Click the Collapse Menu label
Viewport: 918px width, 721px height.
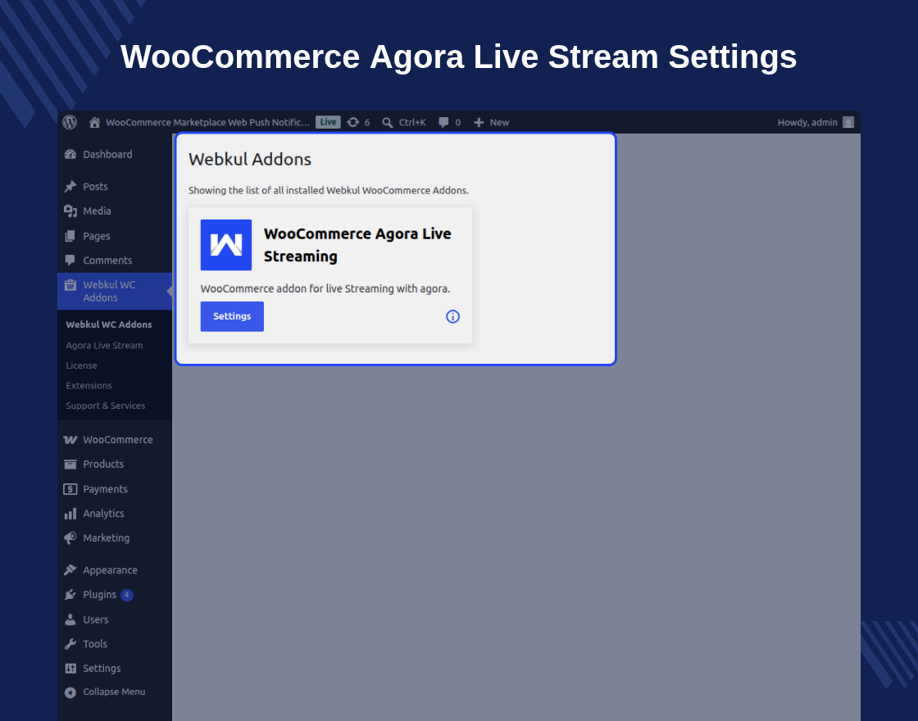(x=114, y=692)
